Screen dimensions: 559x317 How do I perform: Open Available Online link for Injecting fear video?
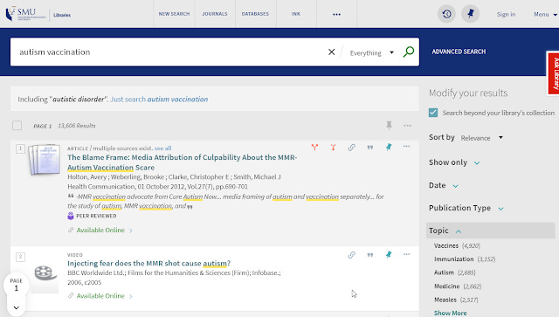pyautogui.click(x=100, y=296)
